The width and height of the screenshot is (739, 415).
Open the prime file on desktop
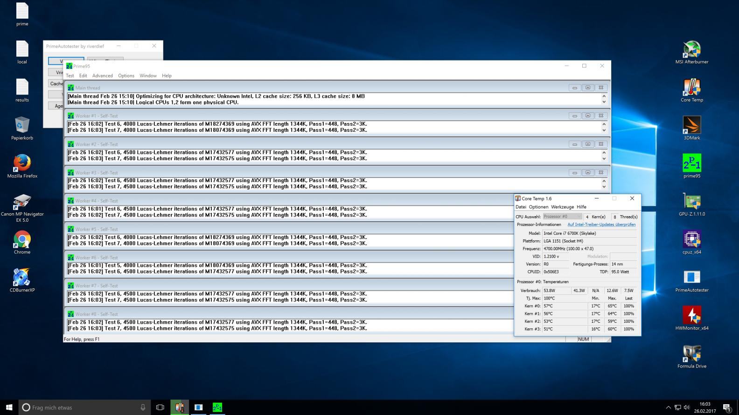click(x=22, y=14)
